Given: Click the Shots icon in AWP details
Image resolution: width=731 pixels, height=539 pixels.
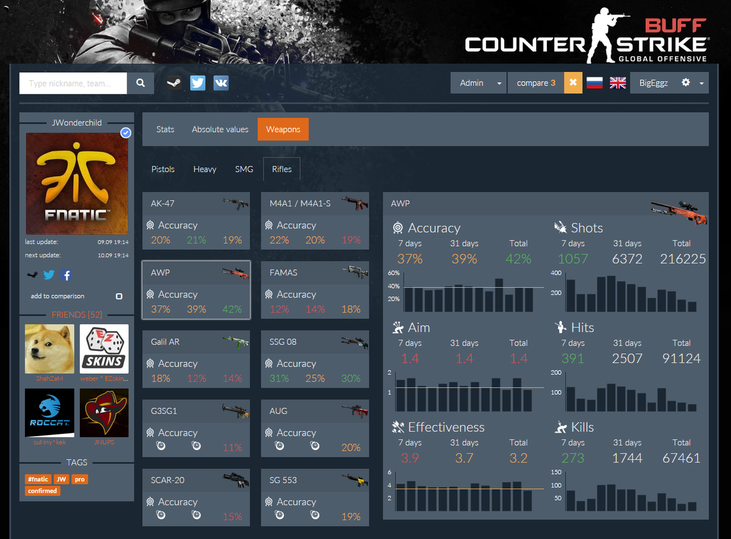Looking at the screenshot, I should coord(561,228).
